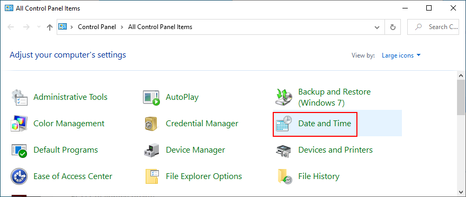This screenshot has width=466, height=197.
Task: Open the File History folder icon
Action: 284,176
